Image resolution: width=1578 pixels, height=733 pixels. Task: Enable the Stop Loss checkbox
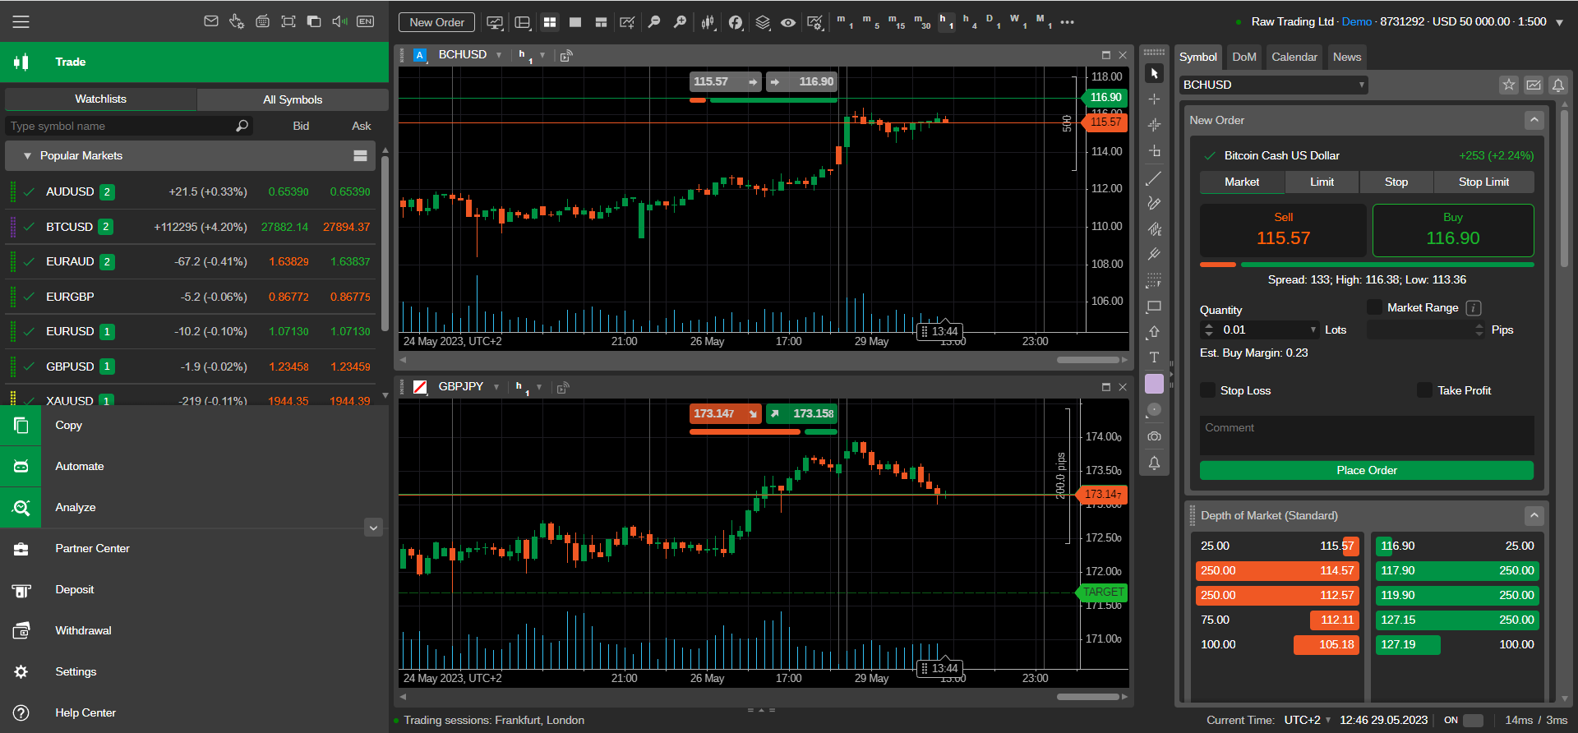(x=1207, y=390)
